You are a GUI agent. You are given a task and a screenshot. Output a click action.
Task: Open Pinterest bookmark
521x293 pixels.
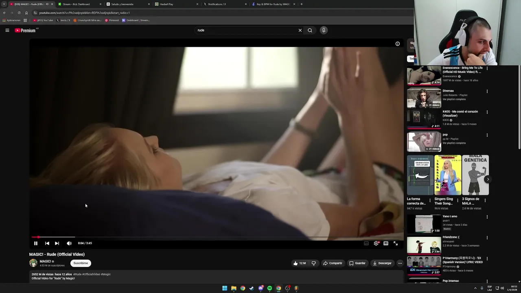pos(112,20)
